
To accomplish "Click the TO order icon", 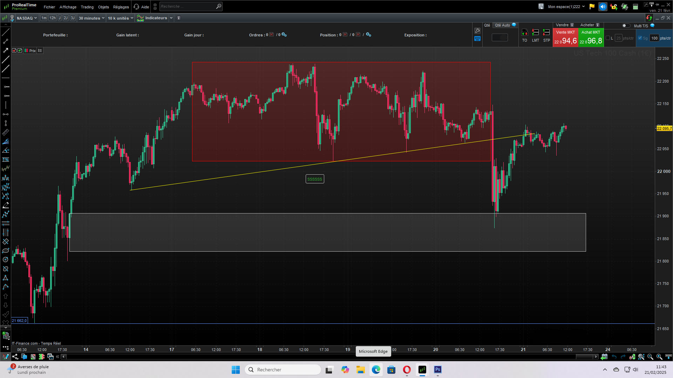I will [x=524, y=33].
